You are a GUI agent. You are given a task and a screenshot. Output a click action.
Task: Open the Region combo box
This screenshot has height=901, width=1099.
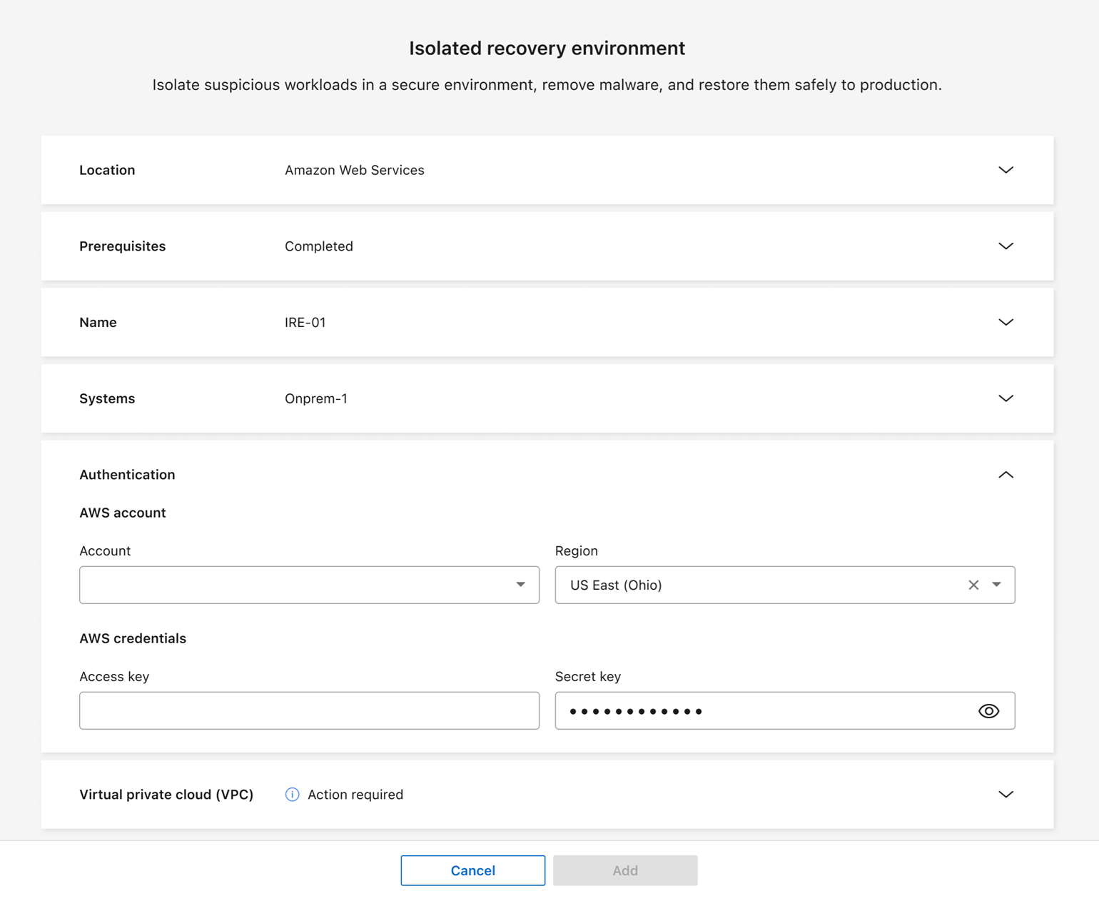click(x=756, y=585)
